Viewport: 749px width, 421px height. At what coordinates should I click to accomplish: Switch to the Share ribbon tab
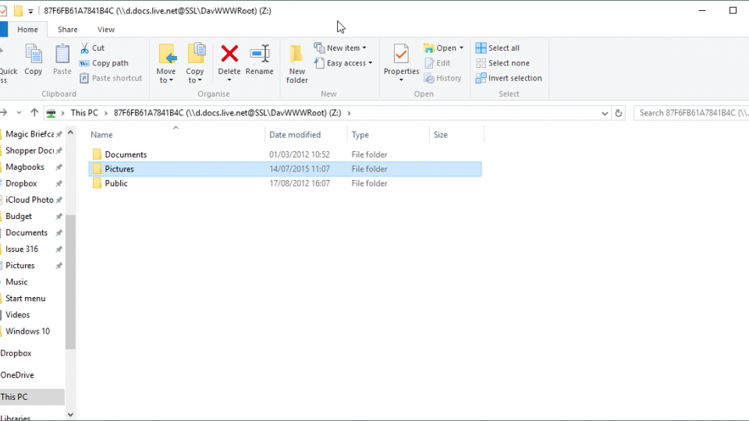pyautogui.click(x=68, y=30)
